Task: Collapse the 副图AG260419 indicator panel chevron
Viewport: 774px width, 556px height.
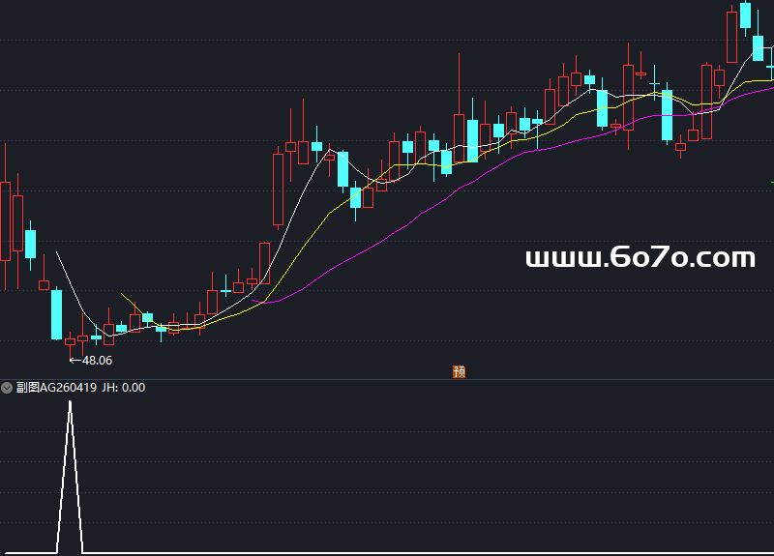Action: point(8,388)
